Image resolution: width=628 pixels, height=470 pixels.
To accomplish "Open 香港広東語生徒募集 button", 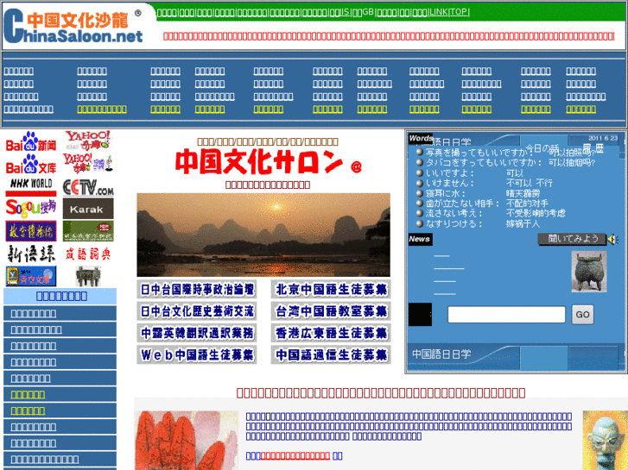I will pyautogui.click(x=331, y=333).
